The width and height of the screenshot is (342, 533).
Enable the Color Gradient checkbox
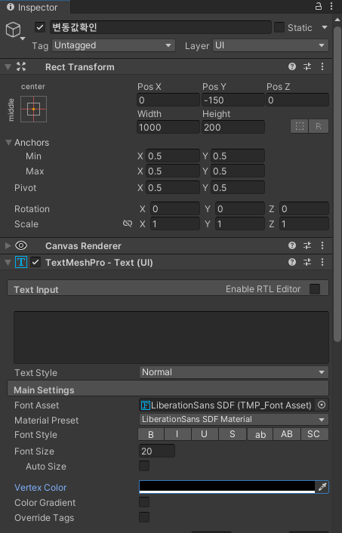tap(144, 502)
